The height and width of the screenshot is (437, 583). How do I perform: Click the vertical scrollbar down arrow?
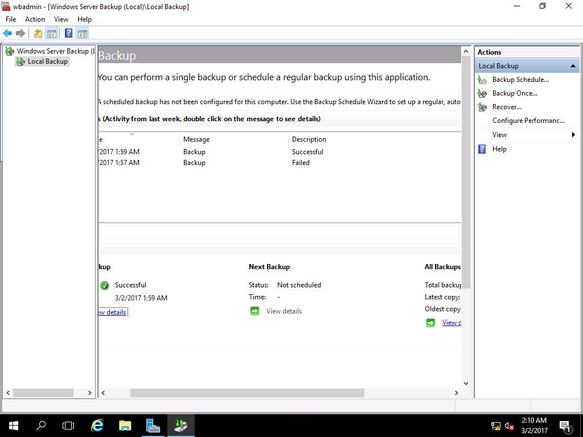click(x=466, y=383)
